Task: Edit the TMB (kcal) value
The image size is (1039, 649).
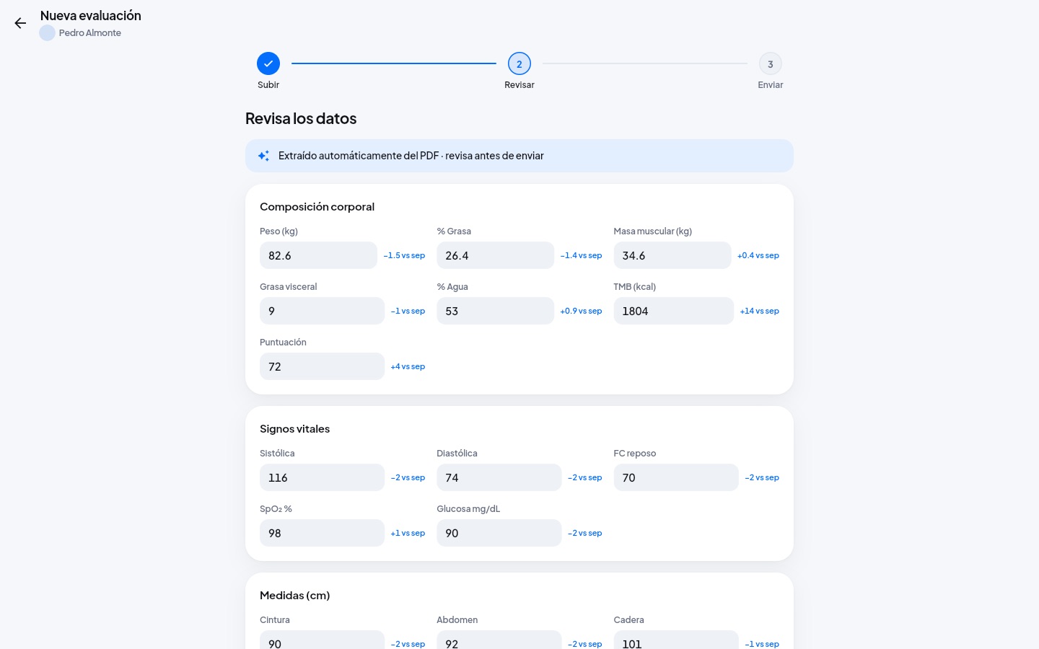Action: [x=674, y=311]
